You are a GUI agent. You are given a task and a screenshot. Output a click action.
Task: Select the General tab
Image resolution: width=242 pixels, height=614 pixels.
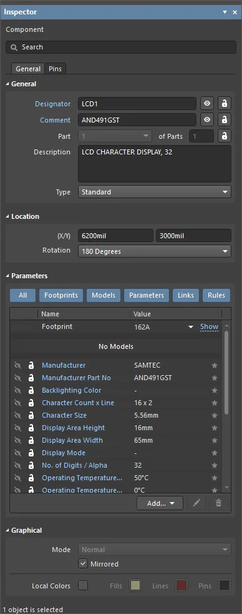tap(28, 69)
